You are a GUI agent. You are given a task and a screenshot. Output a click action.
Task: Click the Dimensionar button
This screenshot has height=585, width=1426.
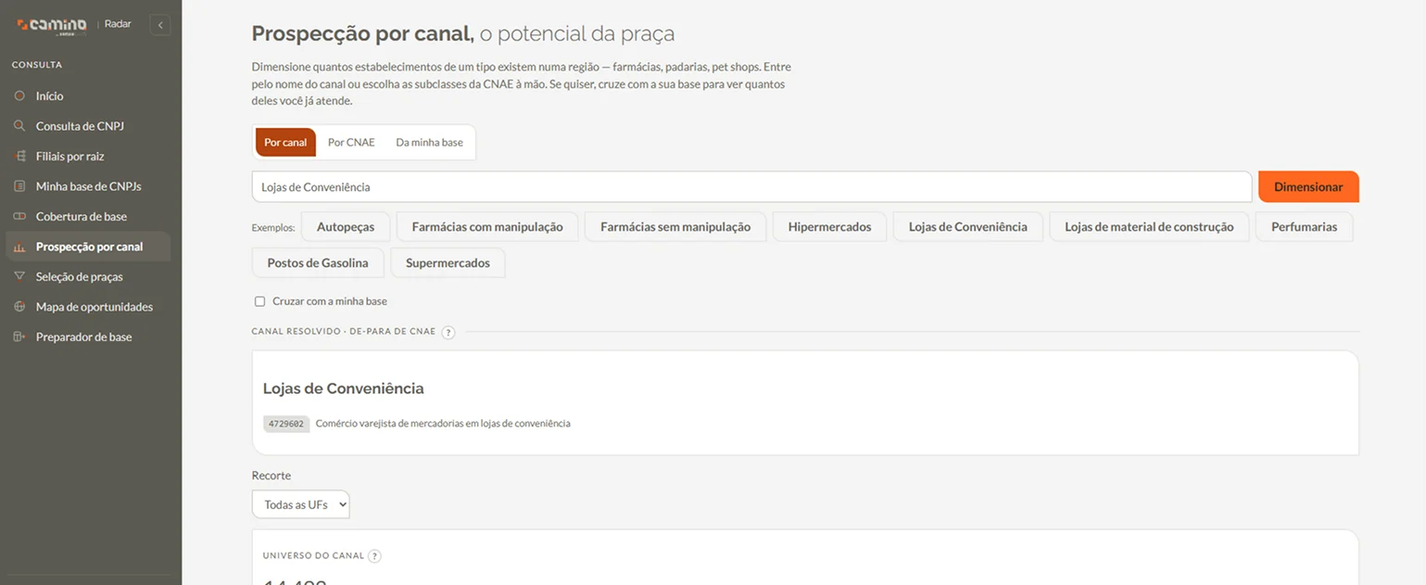1308,186
